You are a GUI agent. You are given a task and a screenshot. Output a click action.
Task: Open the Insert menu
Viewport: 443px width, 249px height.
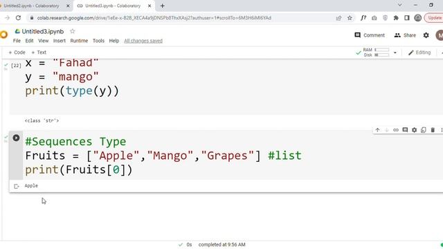[60, 41]
